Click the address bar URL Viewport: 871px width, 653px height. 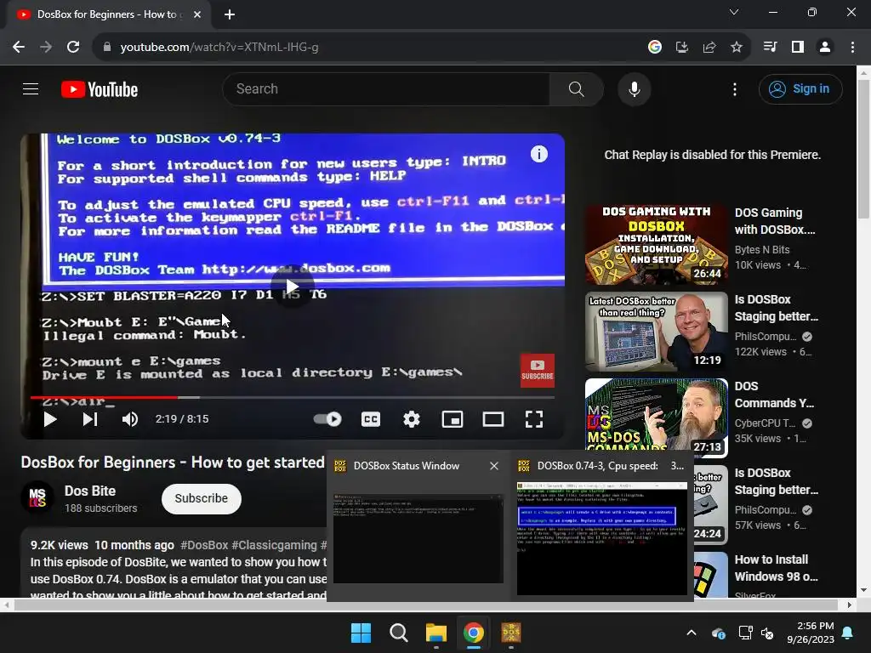(219, 48)
